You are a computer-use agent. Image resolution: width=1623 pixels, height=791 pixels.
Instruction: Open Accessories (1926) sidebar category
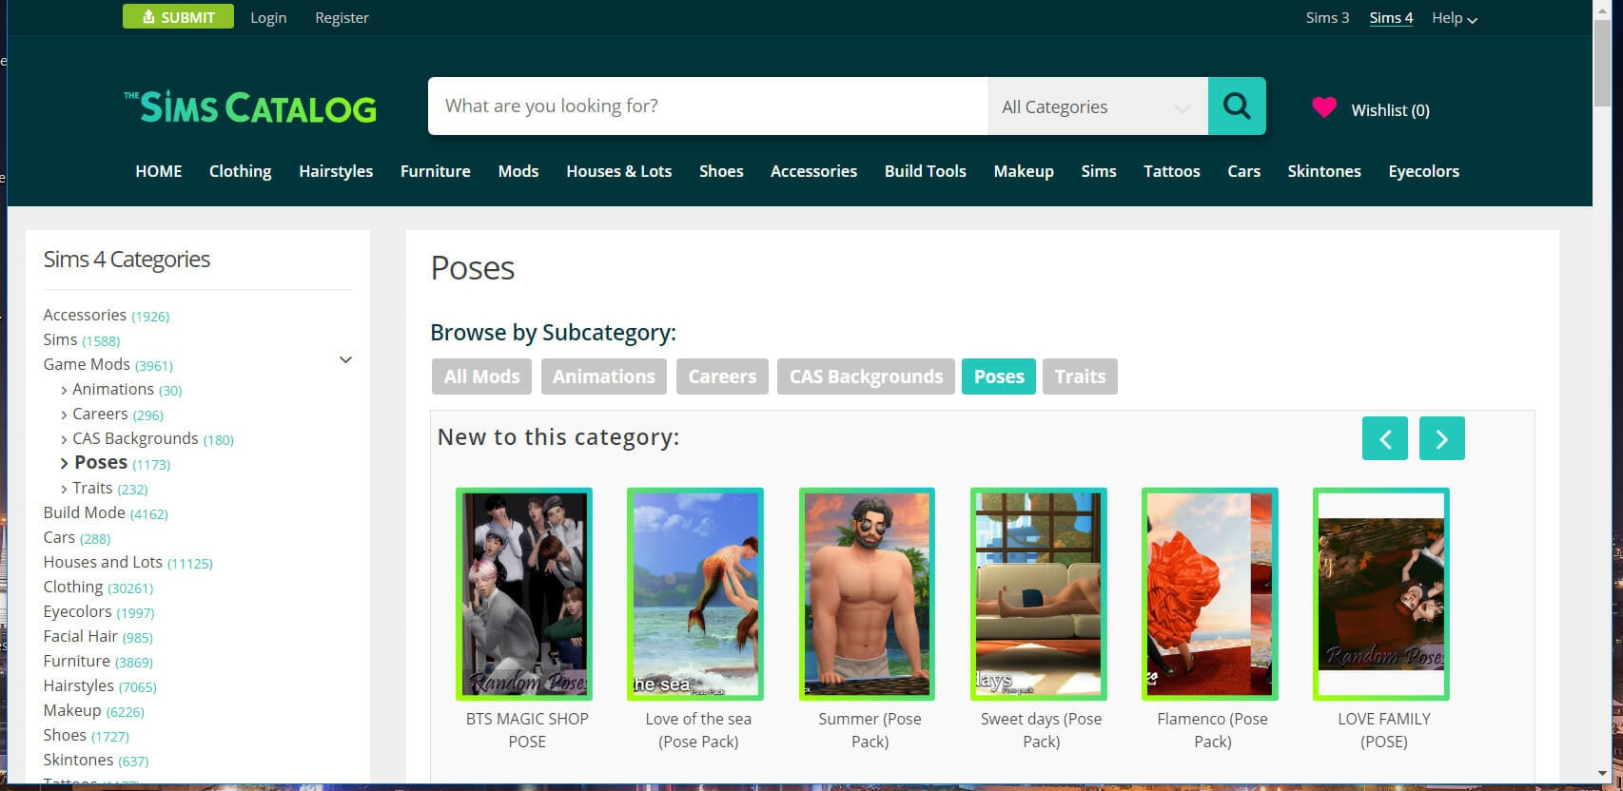(x=107, y=315)
